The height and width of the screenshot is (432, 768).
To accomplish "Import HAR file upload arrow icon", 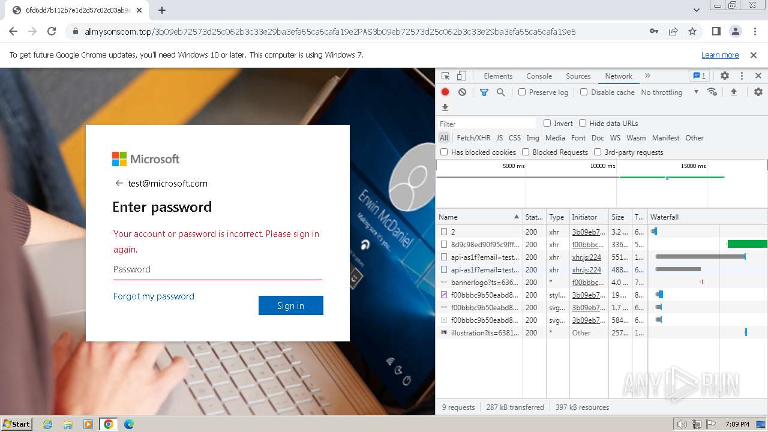I will (x=733, y=92).
